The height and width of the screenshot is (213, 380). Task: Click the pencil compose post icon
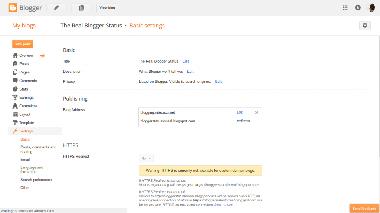(56, 8)
